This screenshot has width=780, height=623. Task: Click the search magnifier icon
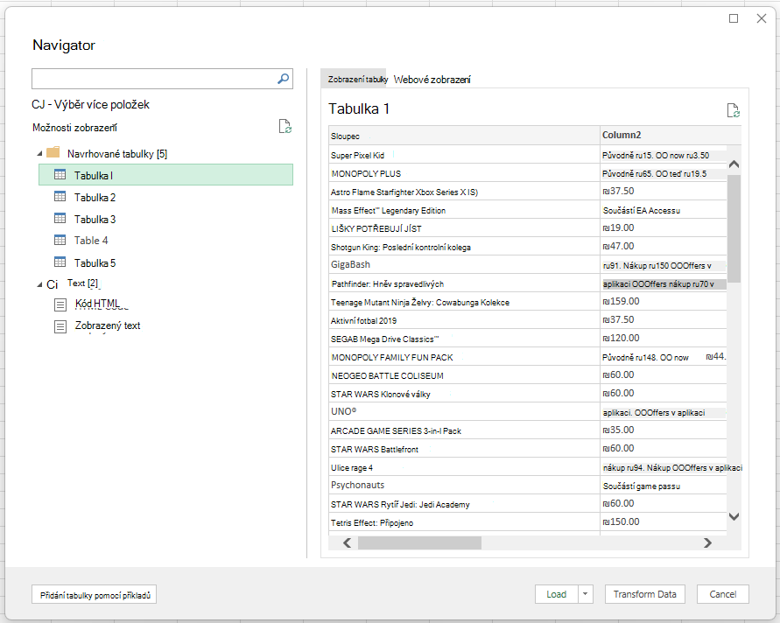[283, 79]
